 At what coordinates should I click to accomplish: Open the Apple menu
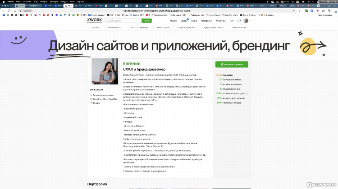click(x=4, y=1)
